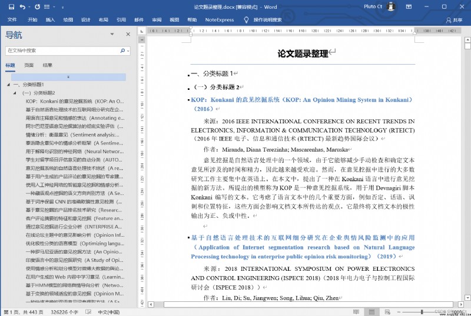Click the Save icon in quick access toolbar
This screenshot has height=316, width=471.
click(11, 6)
